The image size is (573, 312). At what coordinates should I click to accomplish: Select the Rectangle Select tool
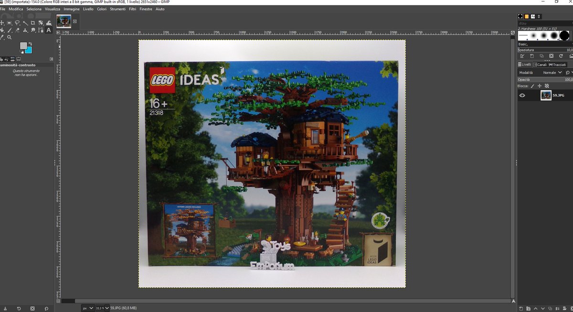9,23
